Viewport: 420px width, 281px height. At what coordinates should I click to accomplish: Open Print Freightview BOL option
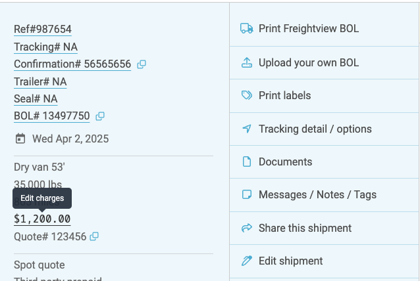tap(309, 29)
